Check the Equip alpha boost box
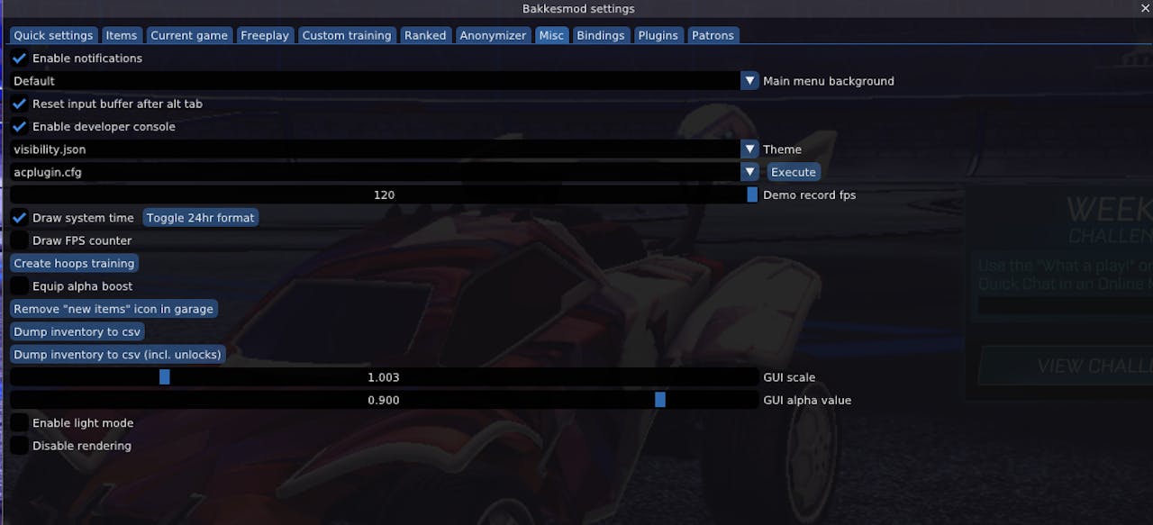The width and height of the screenshot is (1153, 525). pos(20,286)
